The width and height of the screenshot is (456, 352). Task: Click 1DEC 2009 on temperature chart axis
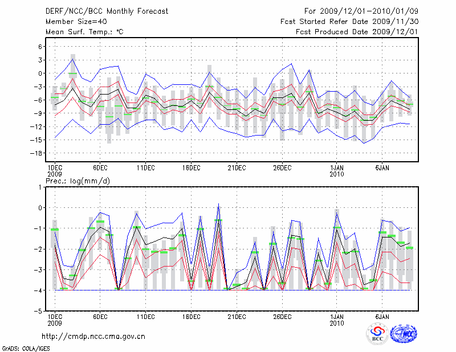[x=55, y=170]
